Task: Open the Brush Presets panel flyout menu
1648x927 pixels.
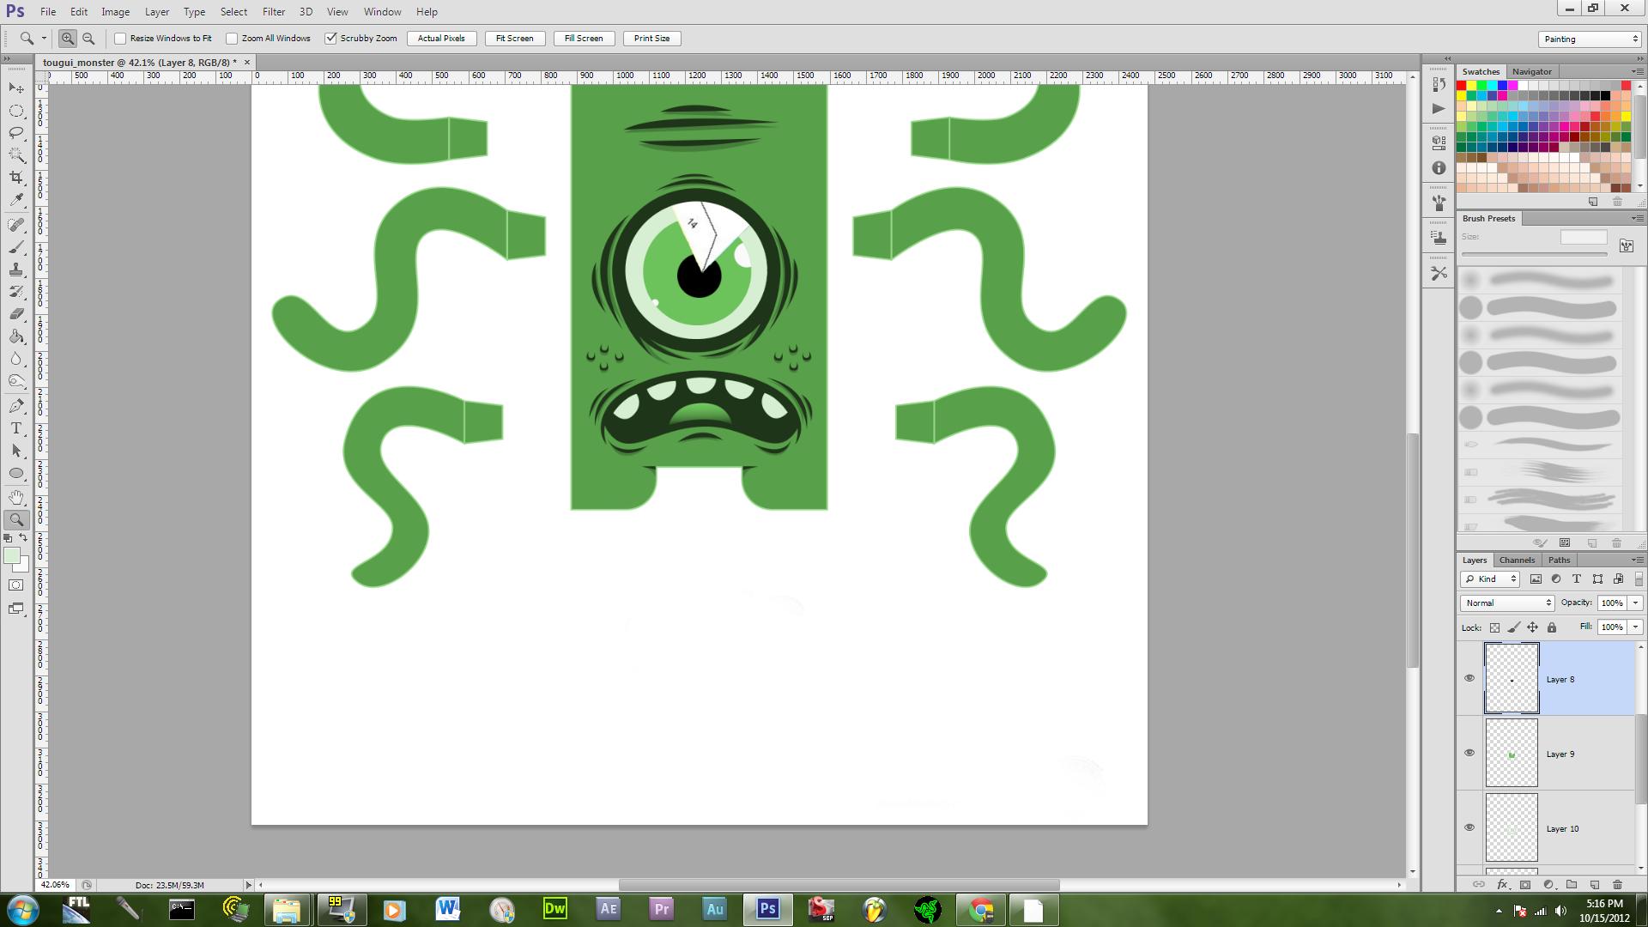Action: click(1636, 218)
